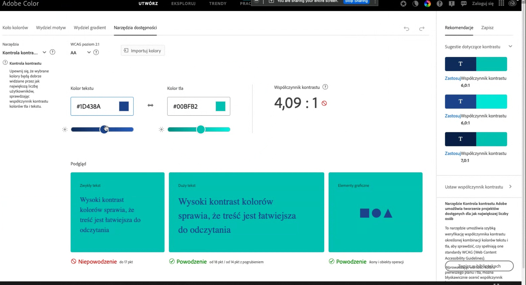Click text color brightness slider handle
The image size is (526, 285).
(104, 129)
